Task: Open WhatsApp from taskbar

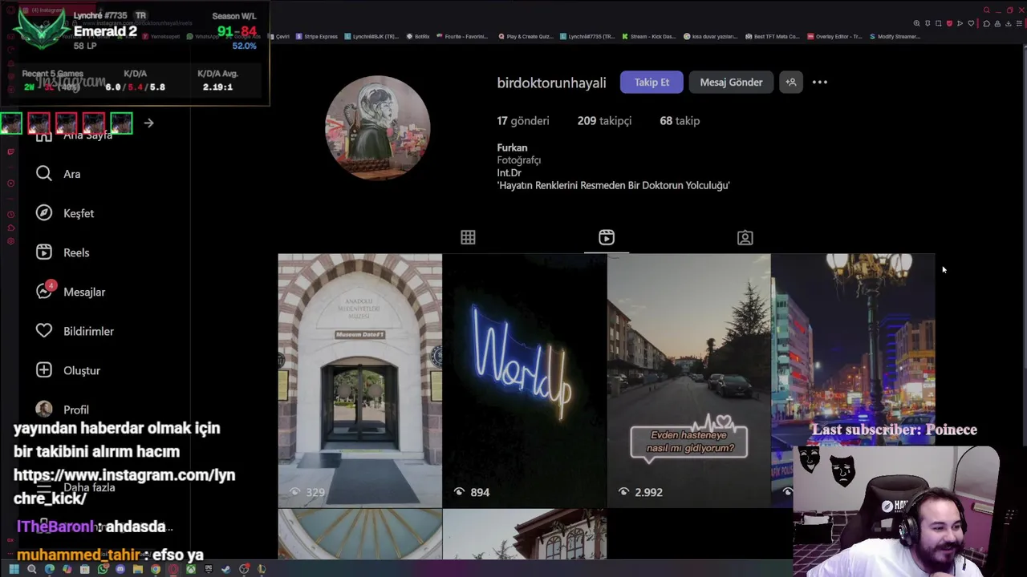Action: (103, 569)
